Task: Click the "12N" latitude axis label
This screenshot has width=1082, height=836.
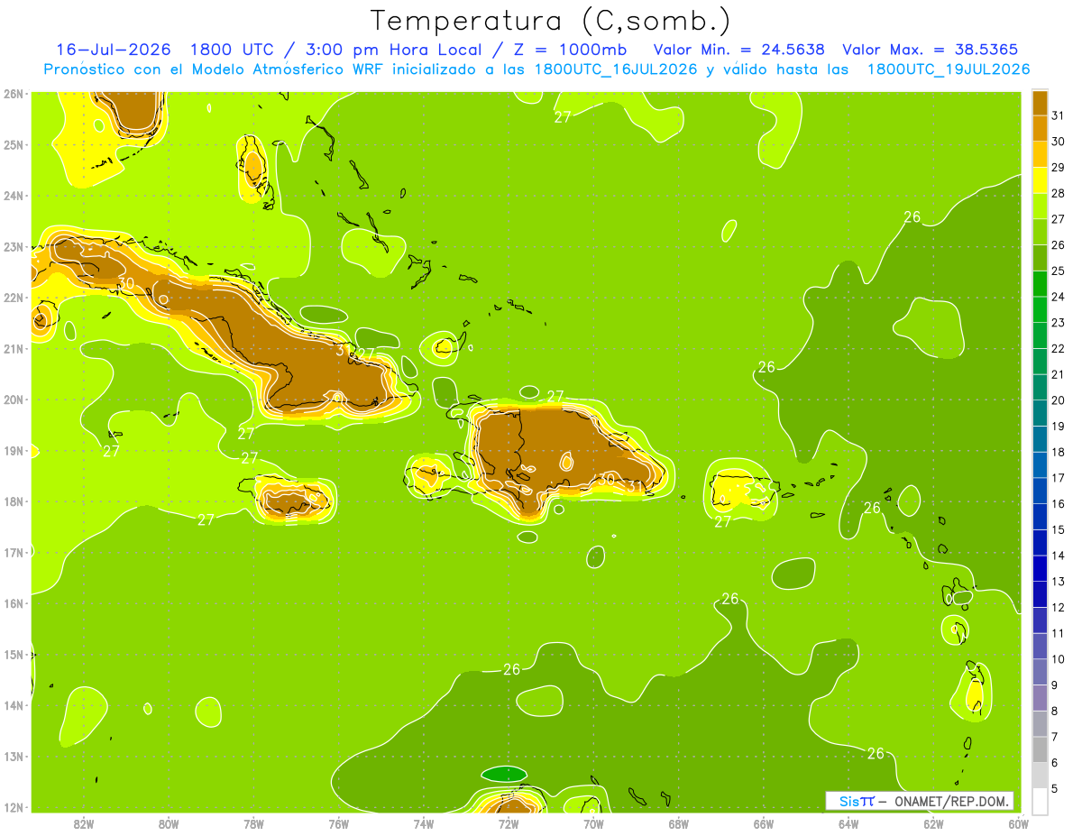Action: tap(13, 807)
